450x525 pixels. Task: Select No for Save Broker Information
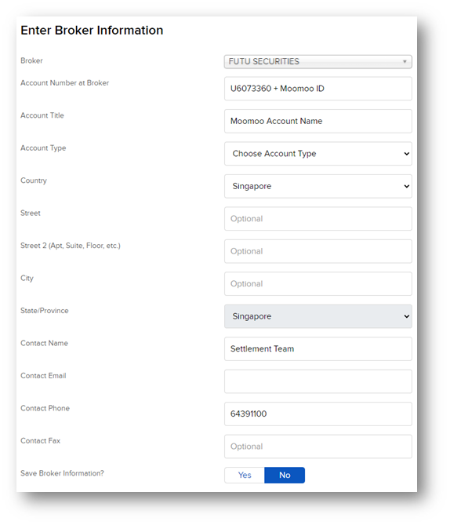tap(285, 475)
